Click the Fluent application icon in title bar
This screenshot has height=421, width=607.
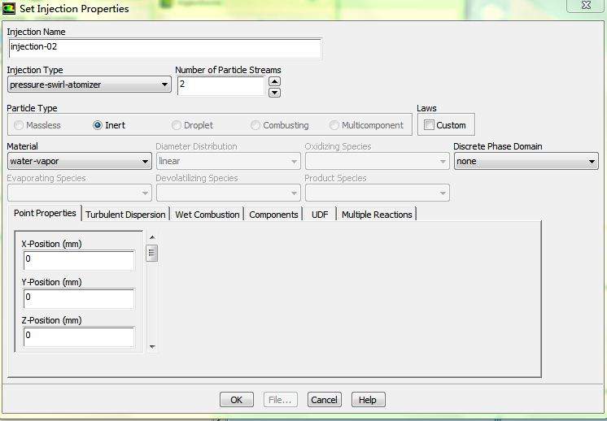click(8, 8)
